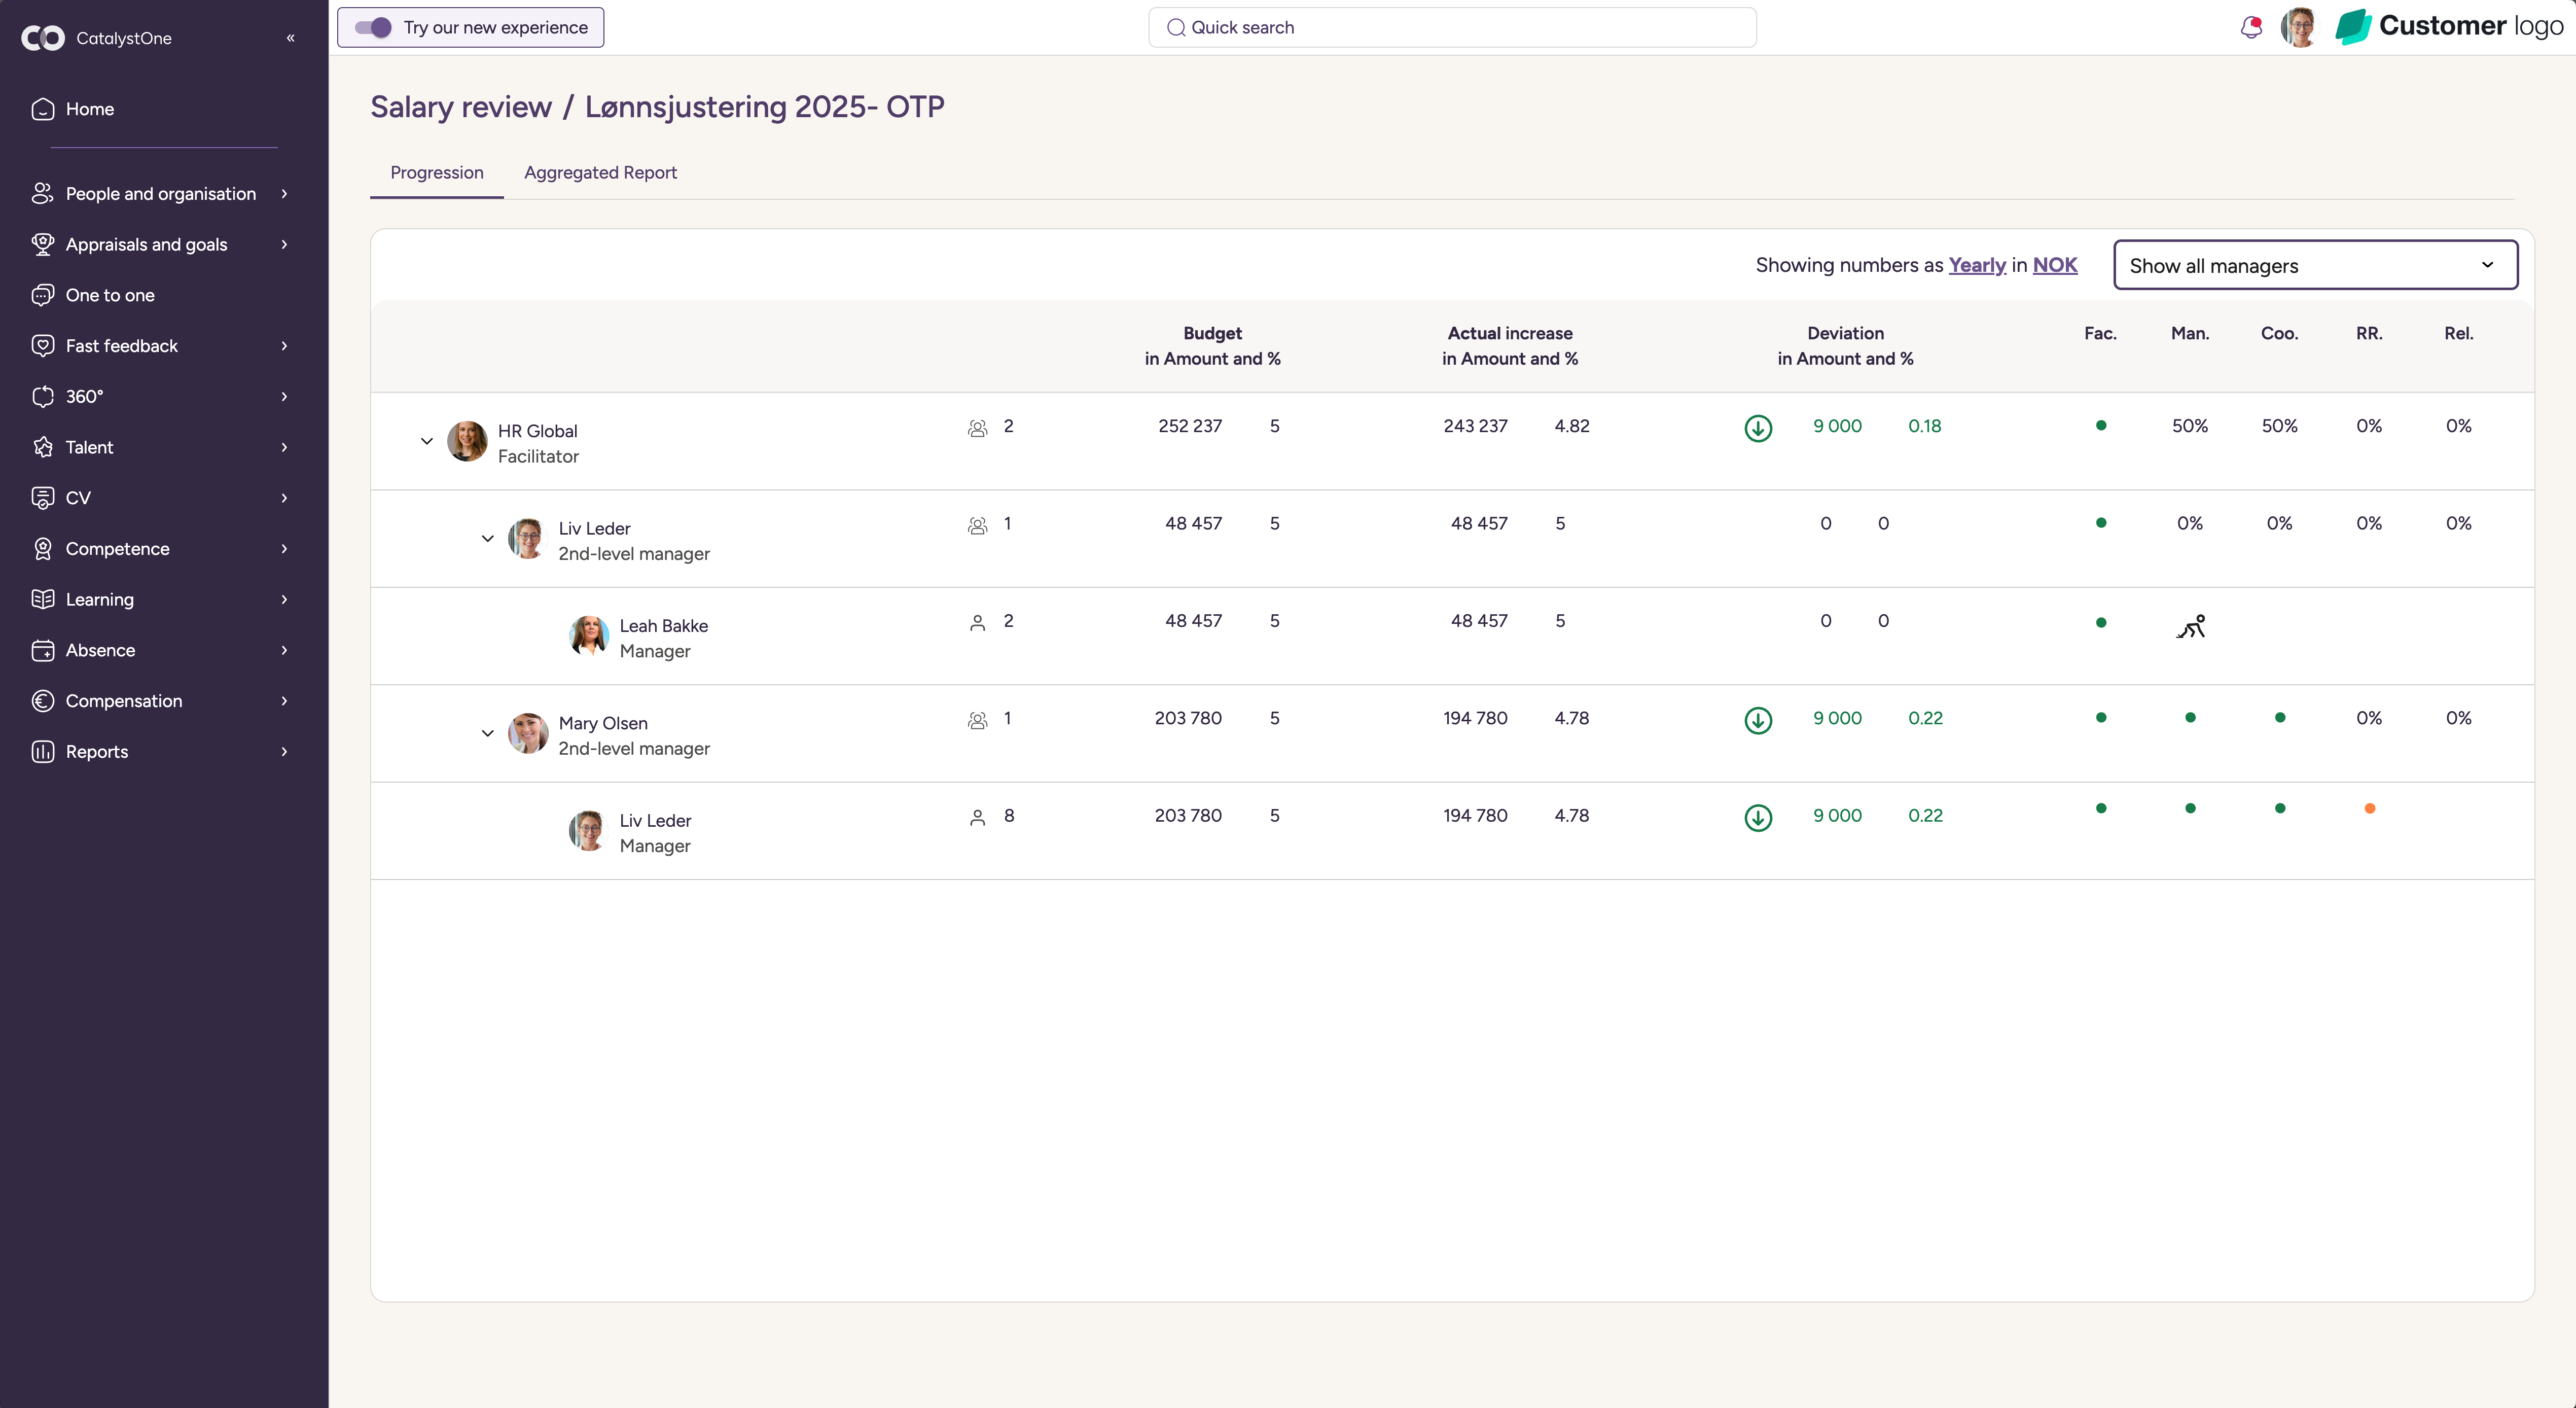
Task: Click the team members icon in Mary Olsen row
Action: tap(977, 720)
